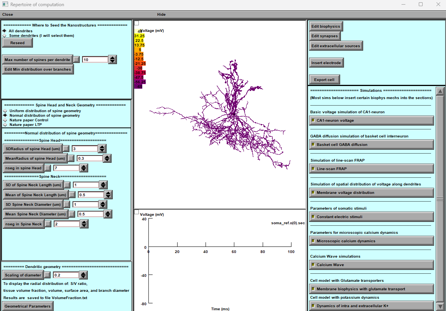This screenshot has height=311, width=446.
Task: Click the small square beside nseg in spine Head
Action: pyautogui.click(x=48, y=168)
